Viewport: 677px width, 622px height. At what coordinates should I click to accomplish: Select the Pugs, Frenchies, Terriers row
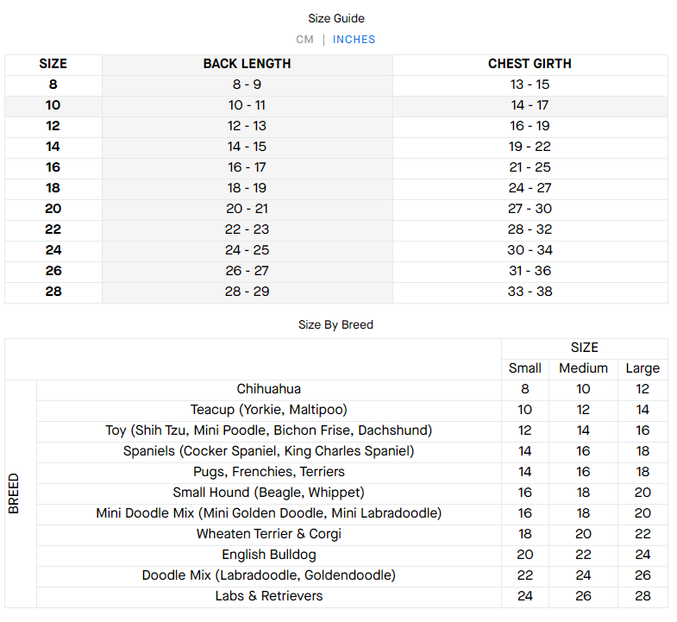(269, 472)
